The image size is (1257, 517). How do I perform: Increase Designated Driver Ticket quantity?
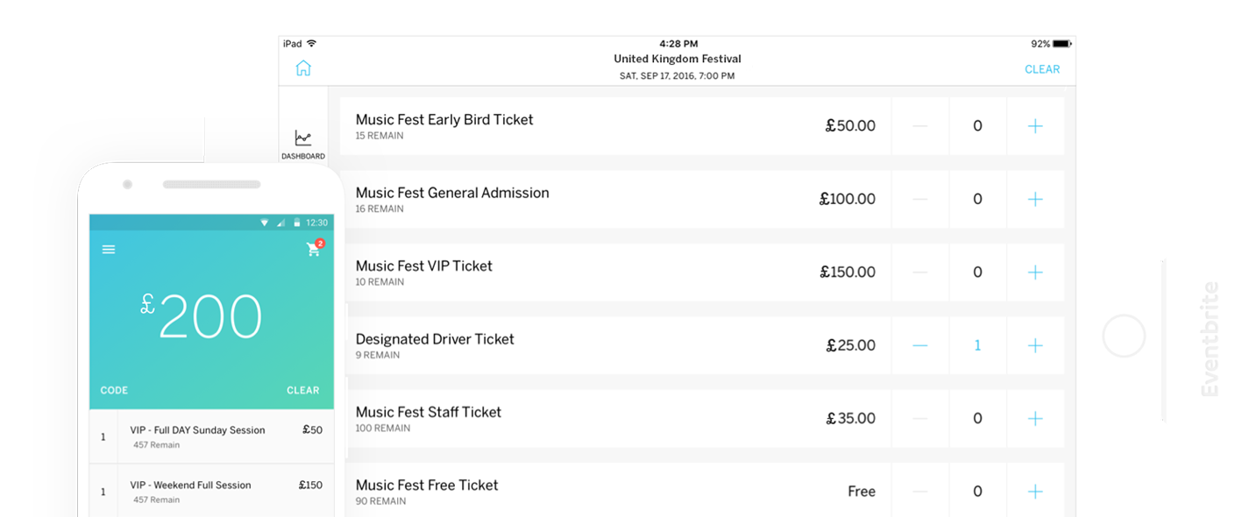pos(1035,345)
